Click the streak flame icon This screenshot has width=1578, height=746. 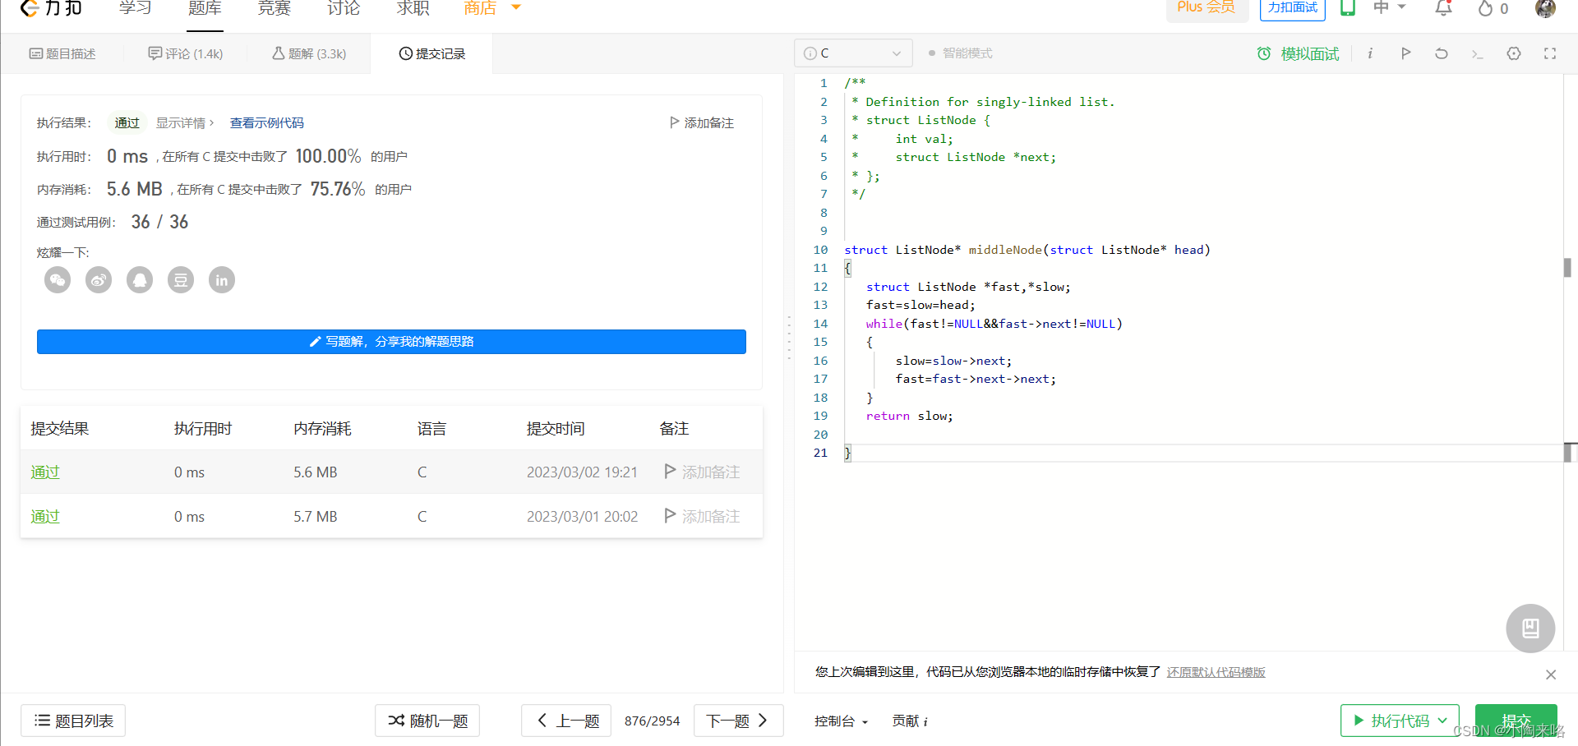(1485, 8)
